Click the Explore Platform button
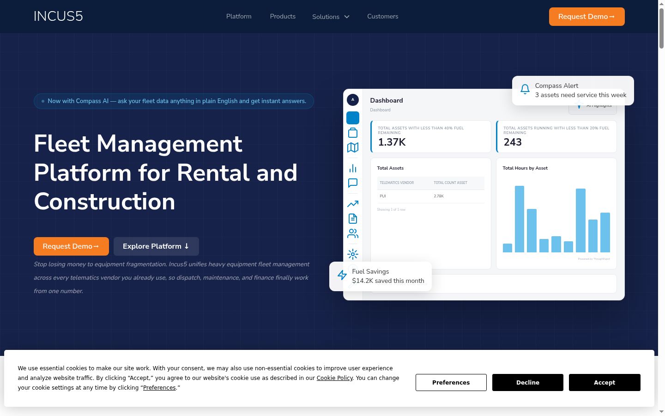Image resolution: width=665 pixels, height=416 pixels. pos(156,246)
